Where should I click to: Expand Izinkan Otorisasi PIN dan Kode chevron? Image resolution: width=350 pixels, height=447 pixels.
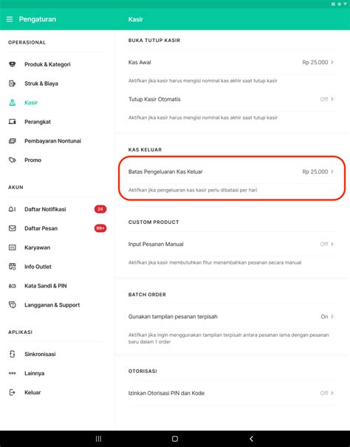tap(332, 393)
